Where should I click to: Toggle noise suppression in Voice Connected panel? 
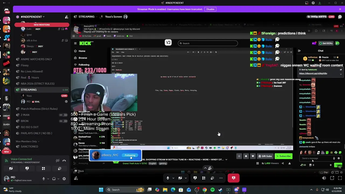(57, 161)
